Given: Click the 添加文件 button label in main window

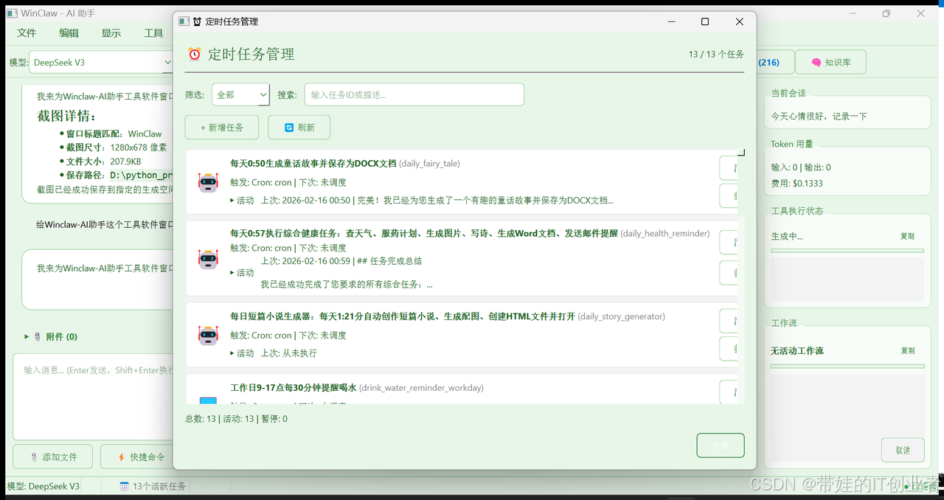Looking at the screenshot, I should (60, 457).
